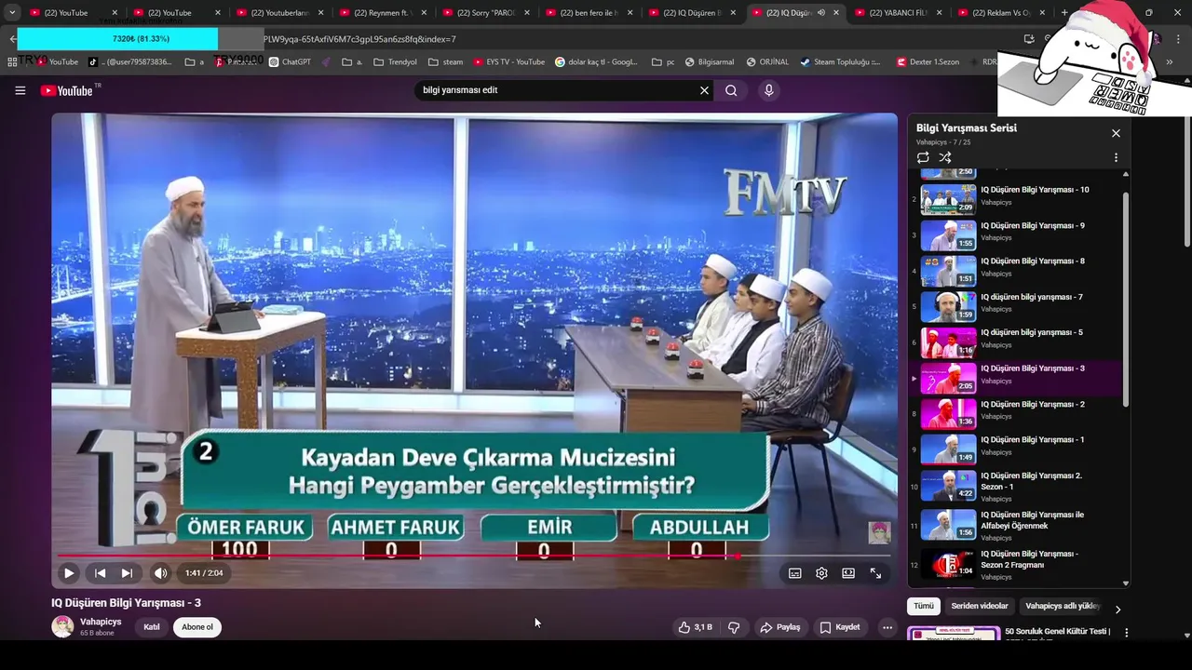
Task: Play IQ düşüren bilgi yarışması - 7
Action: coord(1032,297)
